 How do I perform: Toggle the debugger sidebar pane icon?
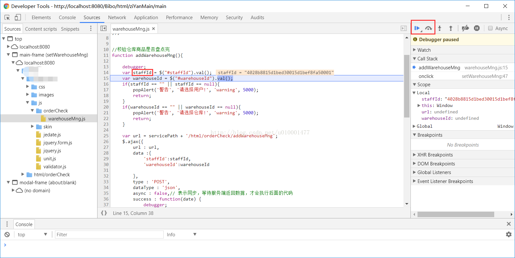pos(404,28)
